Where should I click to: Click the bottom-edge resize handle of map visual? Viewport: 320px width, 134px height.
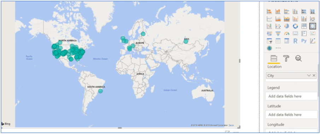pos(120,128)
